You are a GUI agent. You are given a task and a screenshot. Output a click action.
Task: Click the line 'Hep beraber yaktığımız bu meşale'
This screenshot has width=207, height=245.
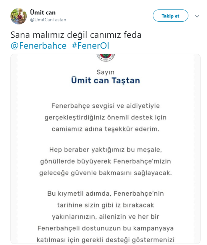[105, 150]
